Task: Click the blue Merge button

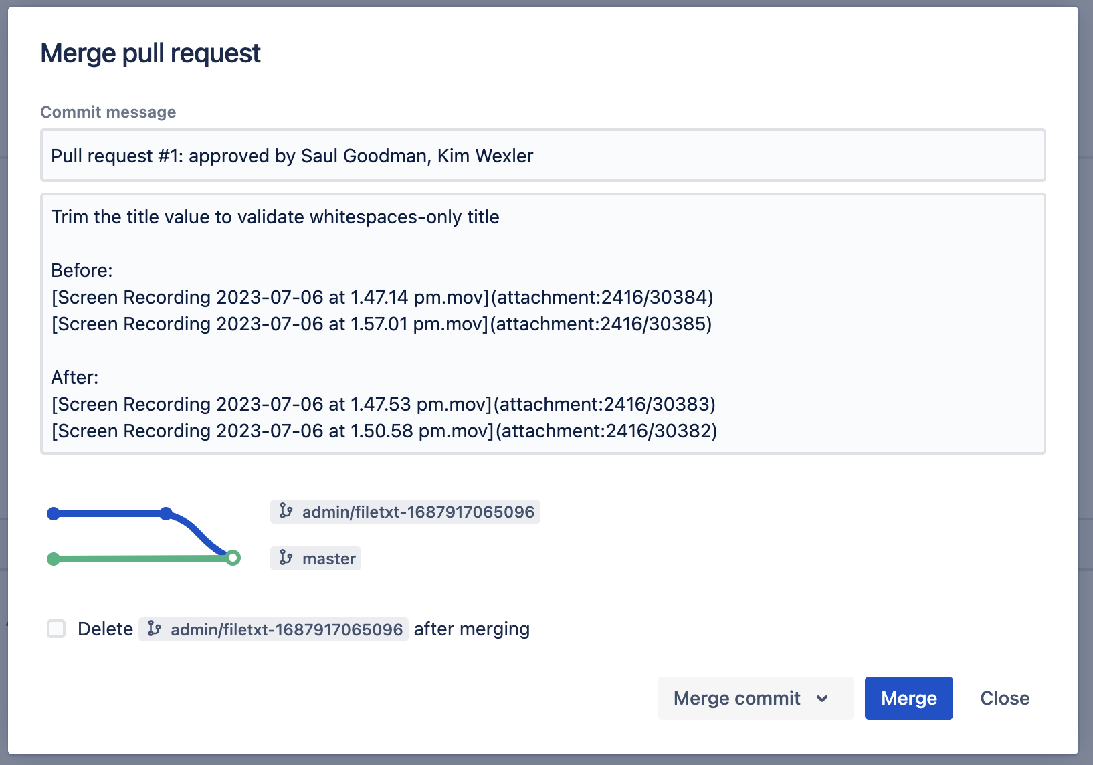Action: click(x=908, y=698)
